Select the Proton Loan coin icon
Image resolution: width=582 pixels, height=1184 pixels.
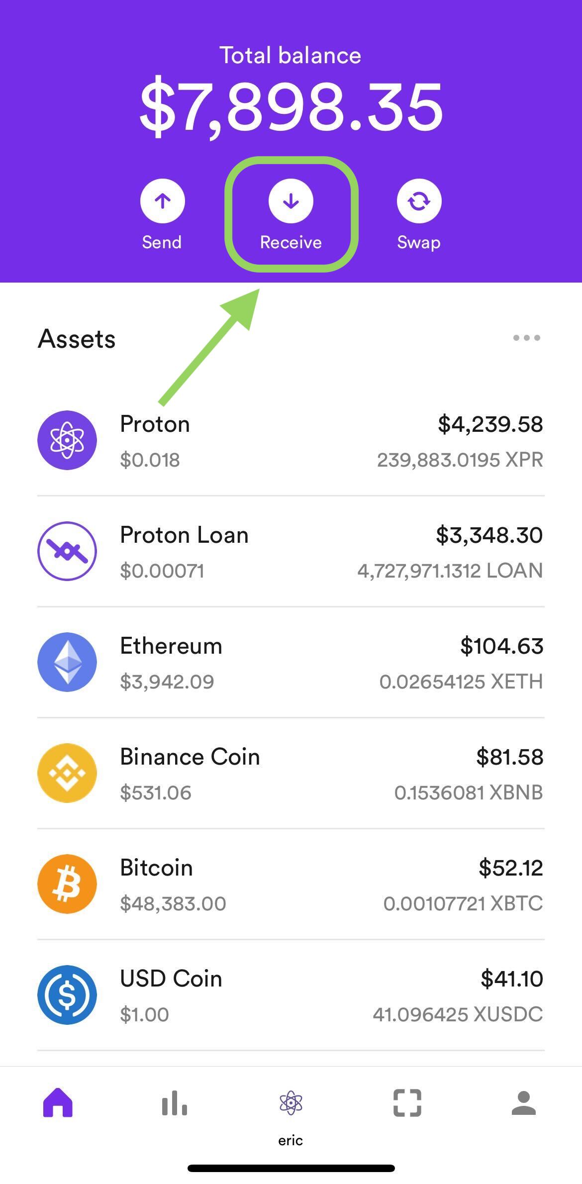click(x=67, y=551)
